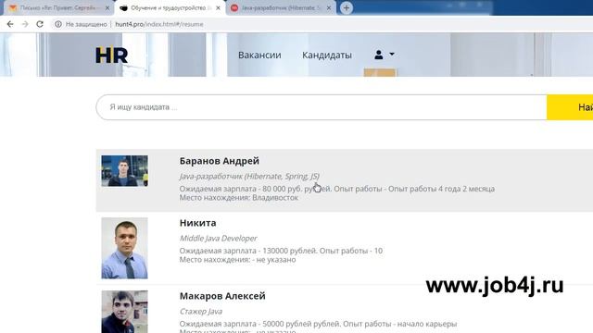The width and height of the screenshot is (593, 333).
Task: Click 'Java-разработчик (Hibernate, Spring, JS)' title
Action: 249,177
